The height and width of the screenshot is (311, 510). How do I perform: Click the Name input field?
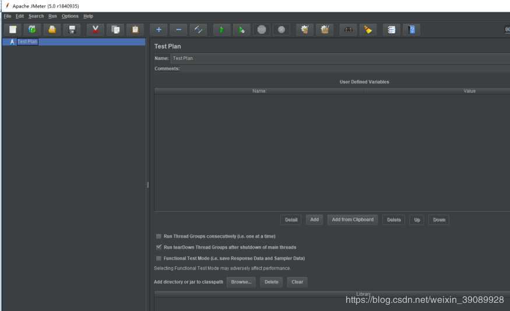[x=340, y=58]
